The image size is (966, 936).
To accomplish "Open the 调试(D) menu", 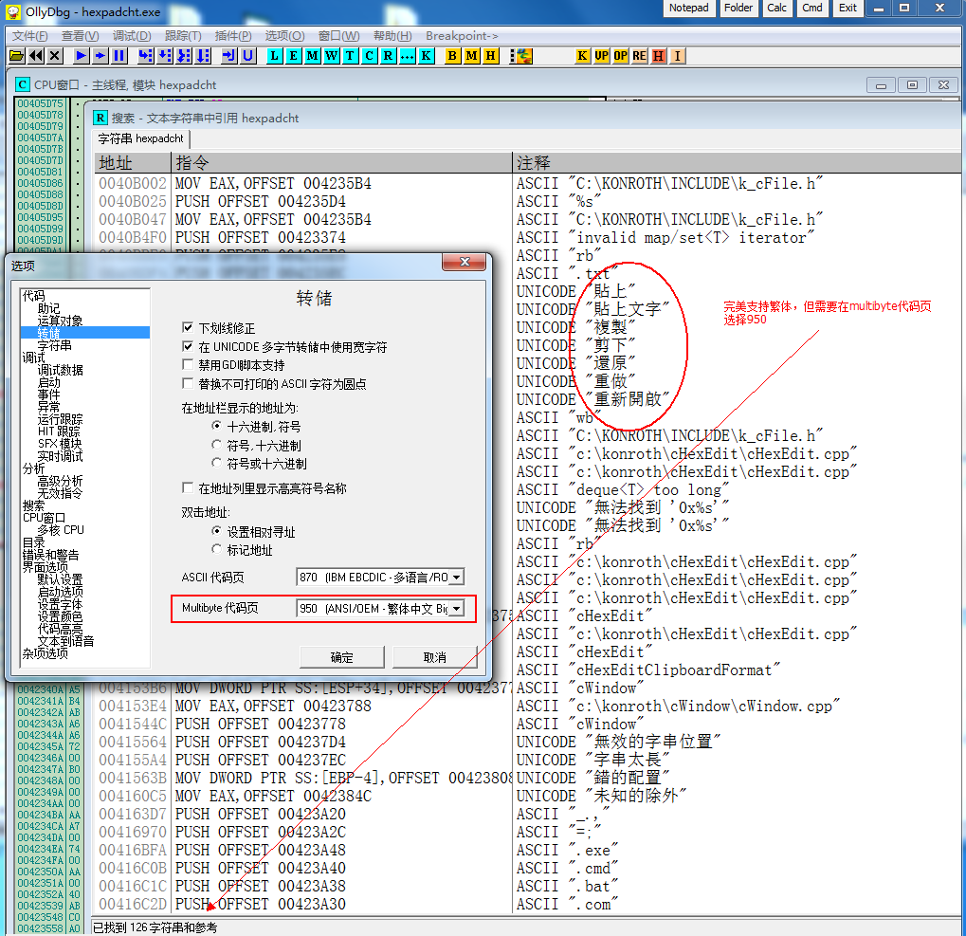I will click(x=132, y=36).
